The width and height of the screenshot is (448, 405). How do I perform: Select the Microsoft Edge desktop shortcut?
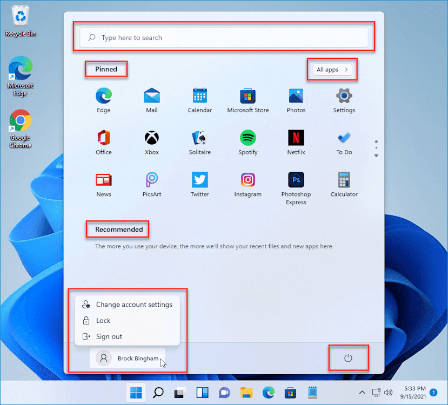coord(21,76)
